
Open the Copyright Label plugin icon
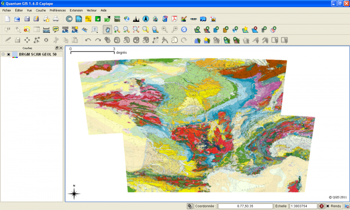(69, 19)
